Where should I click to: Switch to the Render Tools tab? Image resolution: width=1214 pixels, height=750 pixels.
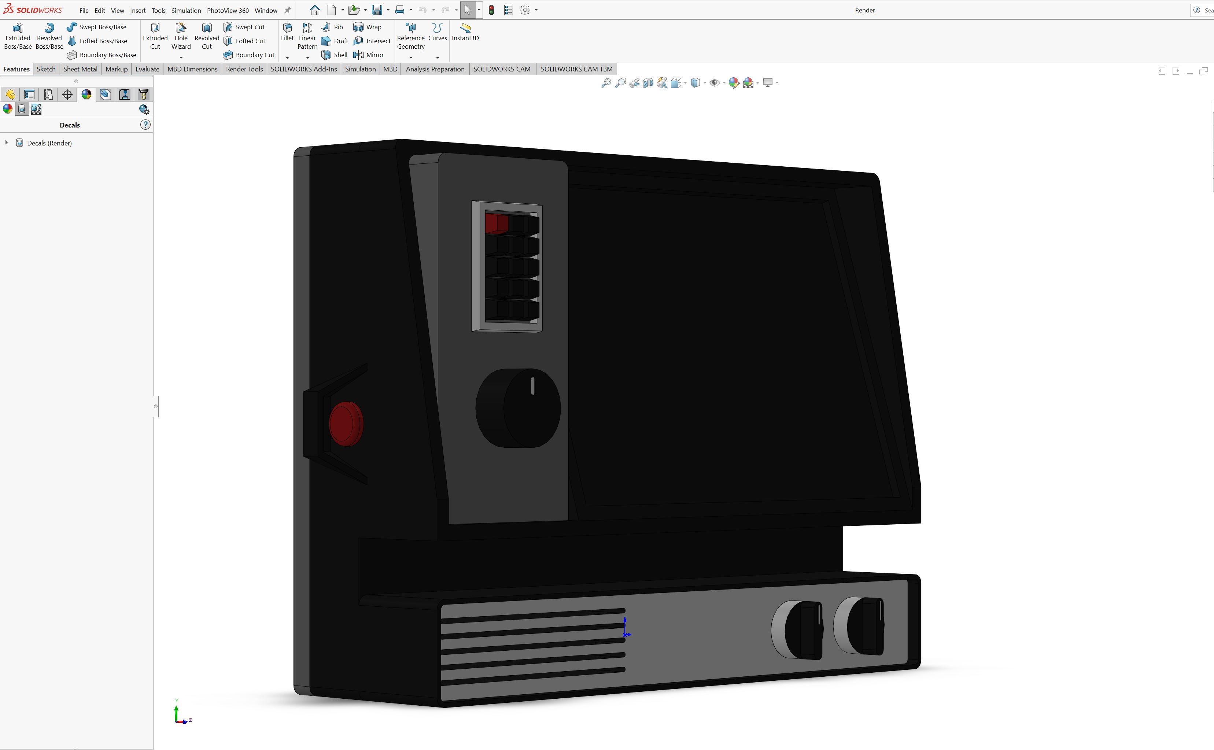pos(244,69)
